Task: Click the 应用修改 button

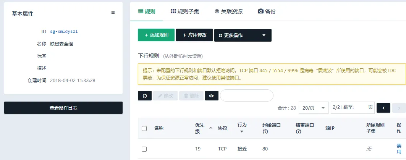Action: 194,35
